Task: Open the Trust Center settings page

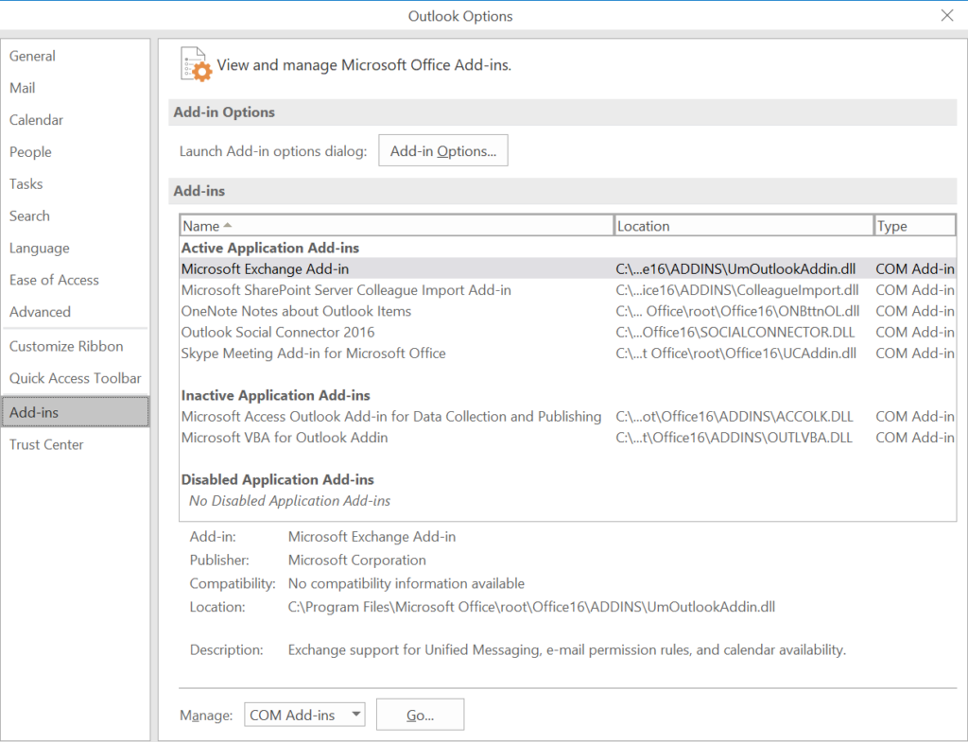Action: point(45,443)
